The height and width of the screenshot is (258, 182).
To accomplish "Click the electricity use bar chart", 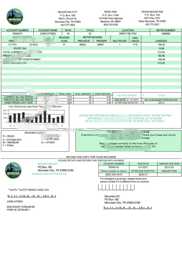I will point(35,117).
